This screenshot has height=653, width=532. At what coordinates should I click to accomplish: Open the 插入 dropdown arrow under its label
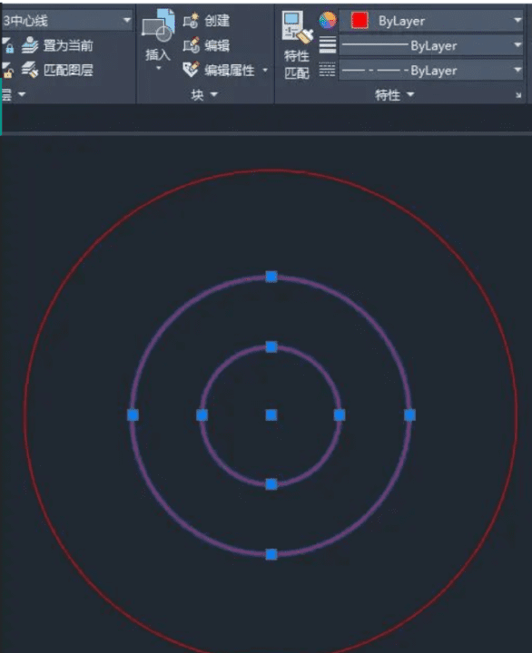(159, 68)
